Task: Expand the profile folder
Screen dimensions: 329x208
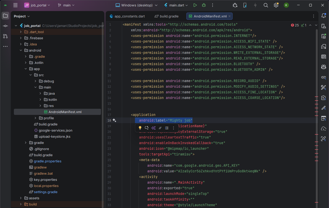Action: tap(35, 118)
